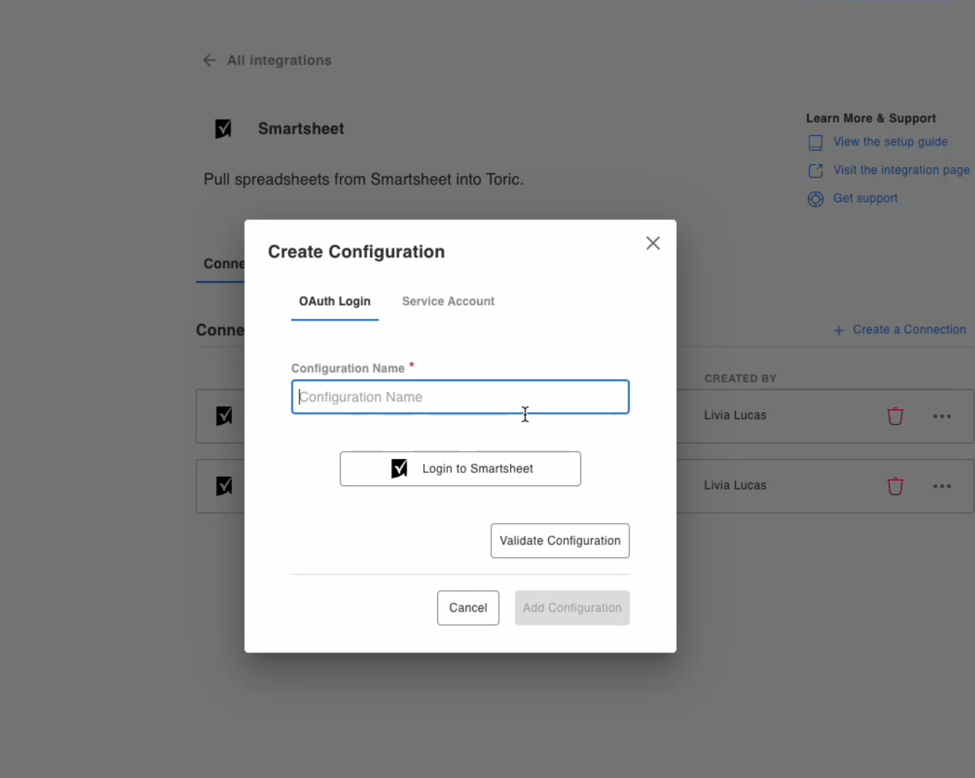Open the ellipsis menu on the second connection row

click(941, 486)
